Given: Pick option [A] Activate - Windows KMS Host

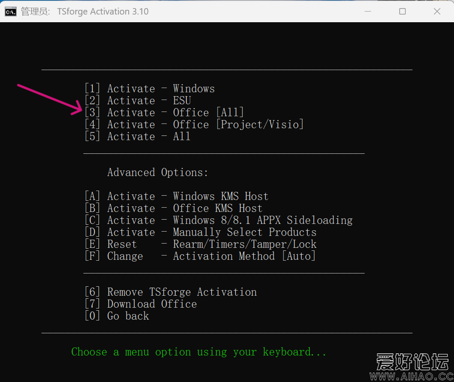Looking at the screenshot, I should pyautogui.click(x=177, y=196).
